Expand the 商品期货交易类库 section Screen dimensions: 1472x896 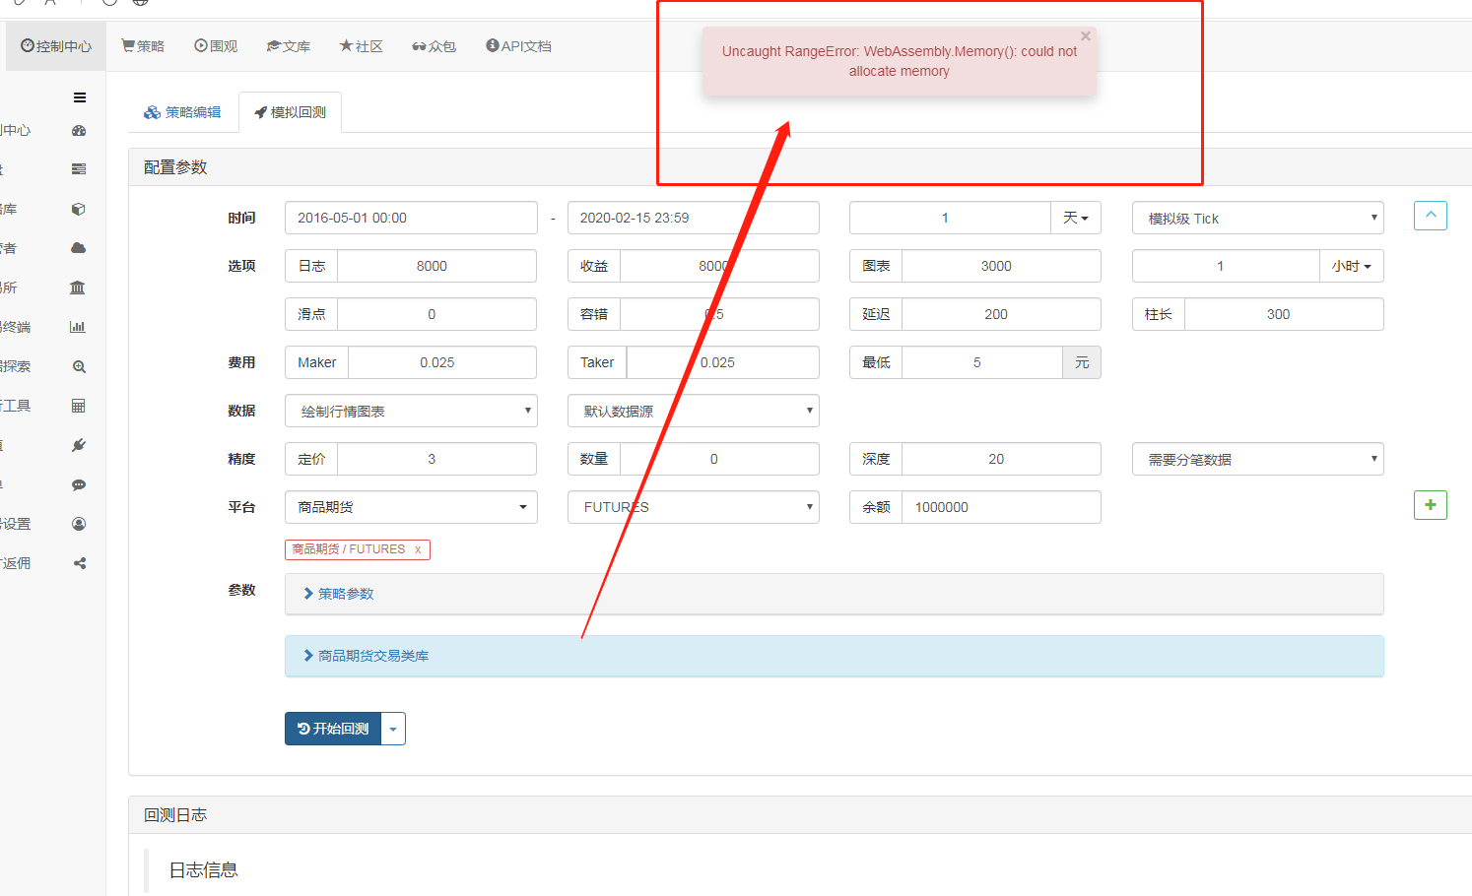click(834, 656)
